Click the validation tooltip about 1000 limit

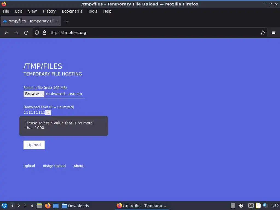tap(63, 126)
